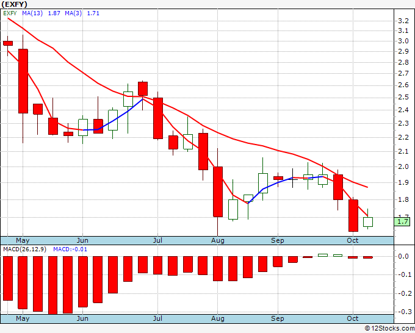Click the MA(13) value 1.87
Image resolution: width=415 pixels, height=333 pixels.
pyautogui.click(x=54, y=13)
